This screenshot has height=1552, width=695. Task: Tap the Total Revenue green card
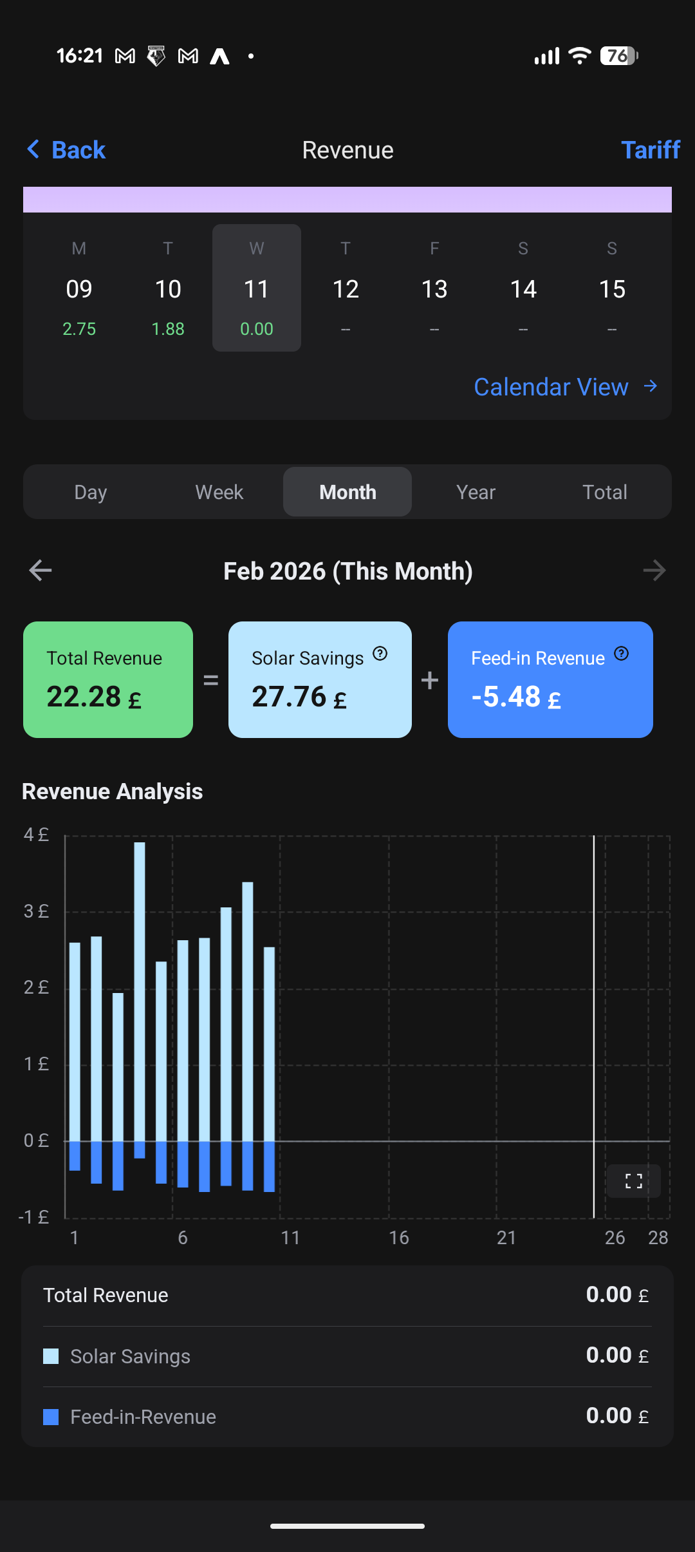(x=108, y=679)
